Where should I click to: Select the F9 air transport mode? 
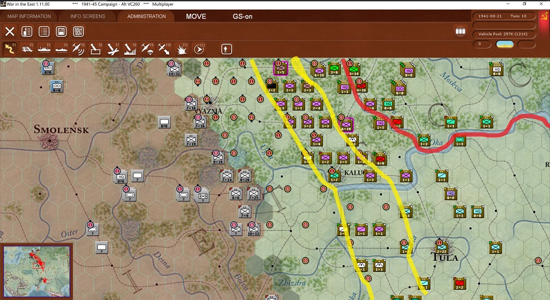tap(147, 49)
